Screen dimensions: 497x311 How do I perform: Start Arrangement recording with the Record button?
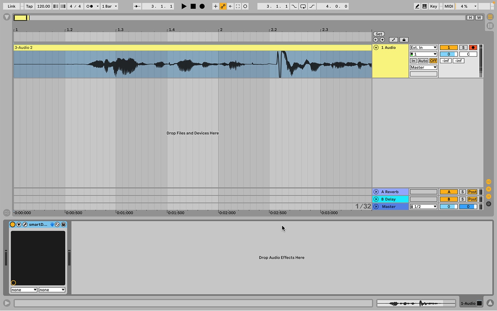click(x=202, y=6)
